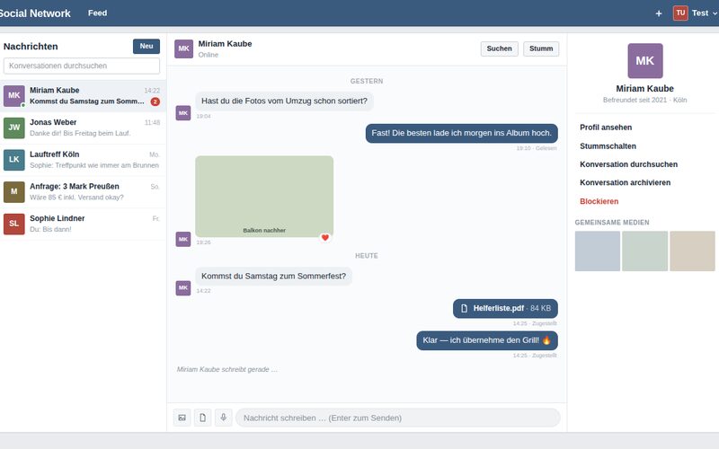Open the Feed tab
The width and height of the screenshot is (719, 449).
coord(98,13)
